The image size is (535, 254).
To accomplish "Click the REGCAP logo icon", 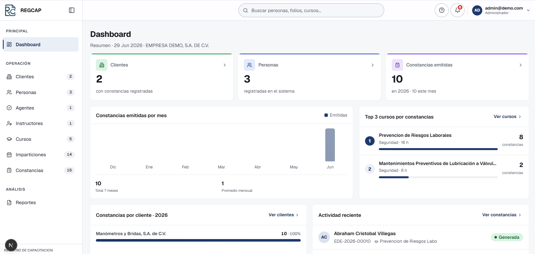I will pyautogui.click(x=10, y=10).
